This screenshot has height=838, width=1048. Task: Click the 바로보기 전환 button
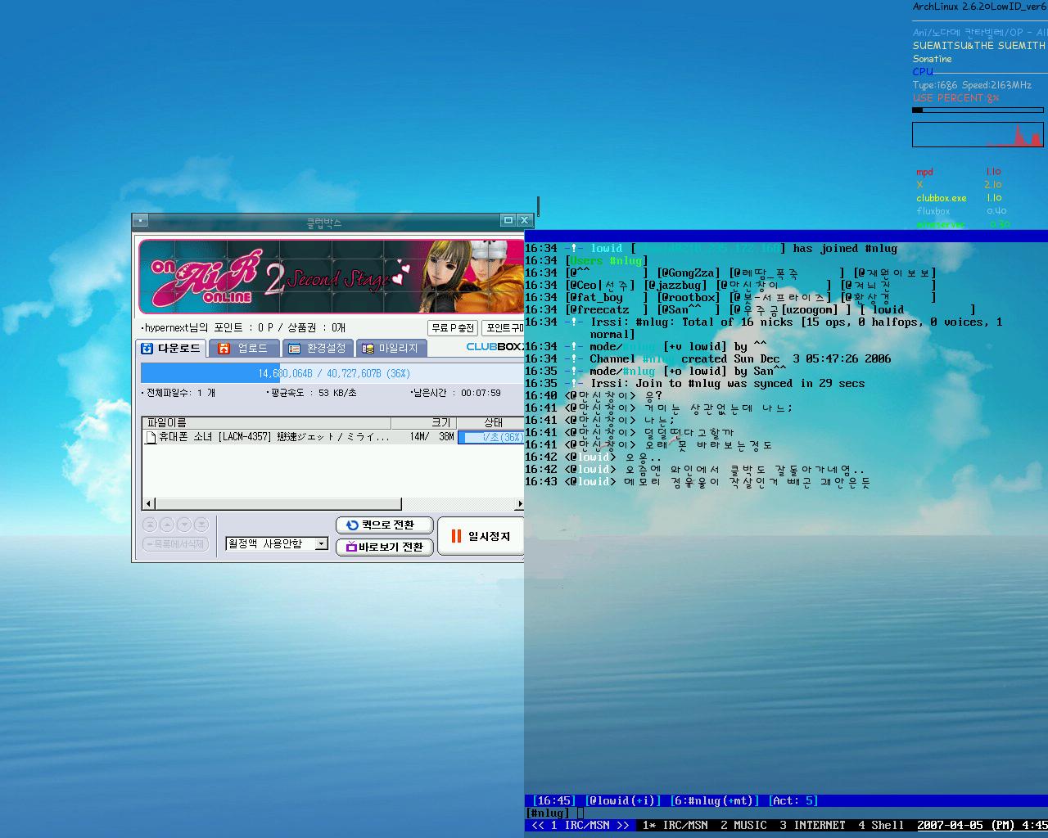(x=385, y=547)
